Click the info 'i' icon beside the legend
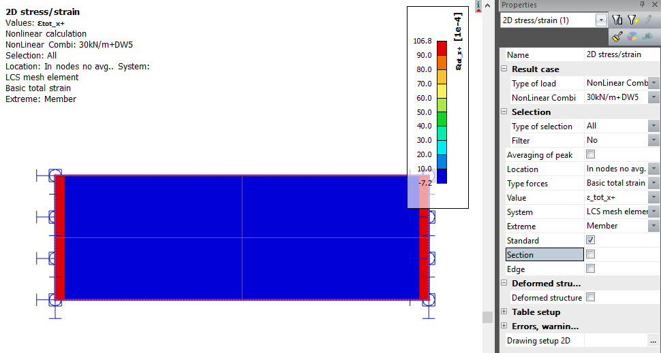Viewport: 661px width, 353px height. 479,5
